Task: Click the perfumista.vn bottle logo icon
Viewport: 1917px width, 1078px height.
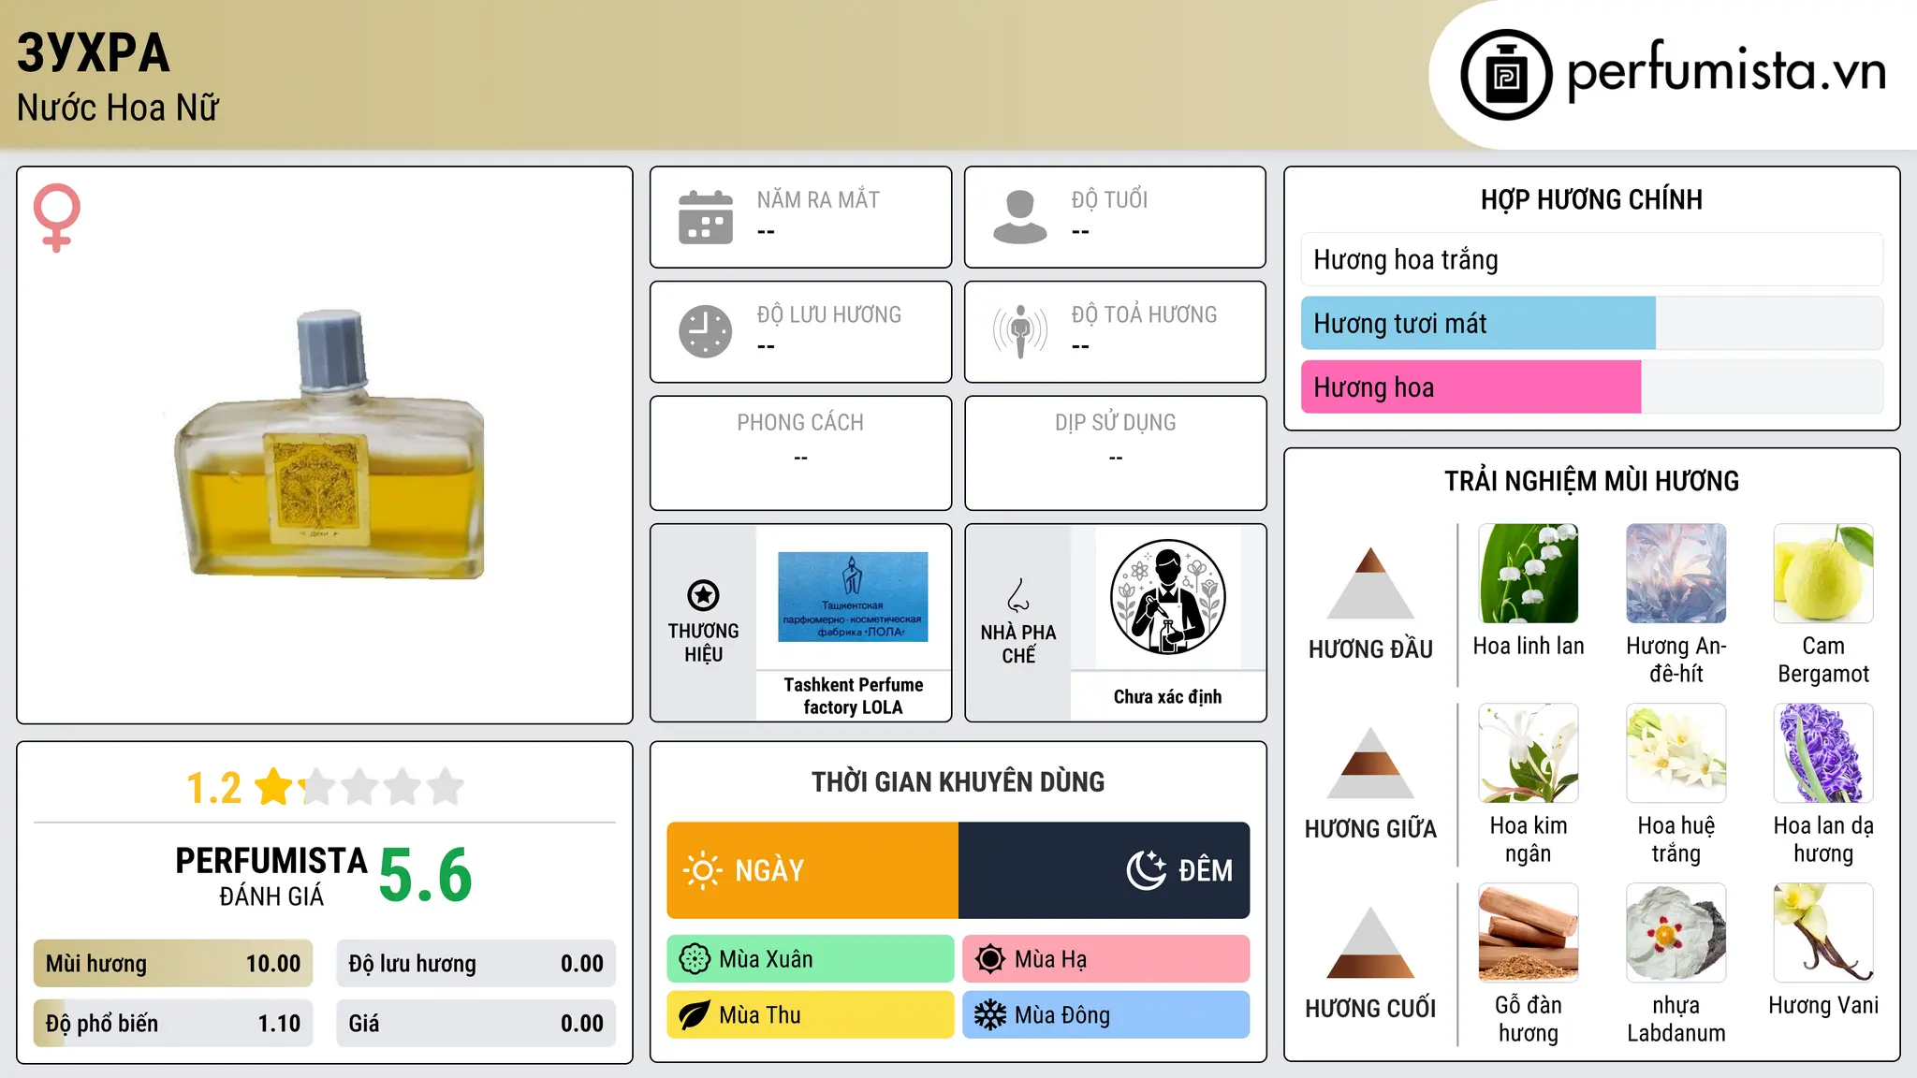Action: click(1506, 75)
